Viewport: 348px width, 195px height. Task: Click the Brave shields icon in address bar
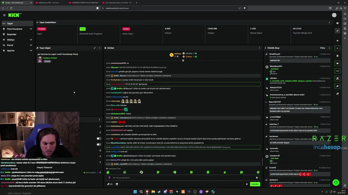(x=244, y=8)
